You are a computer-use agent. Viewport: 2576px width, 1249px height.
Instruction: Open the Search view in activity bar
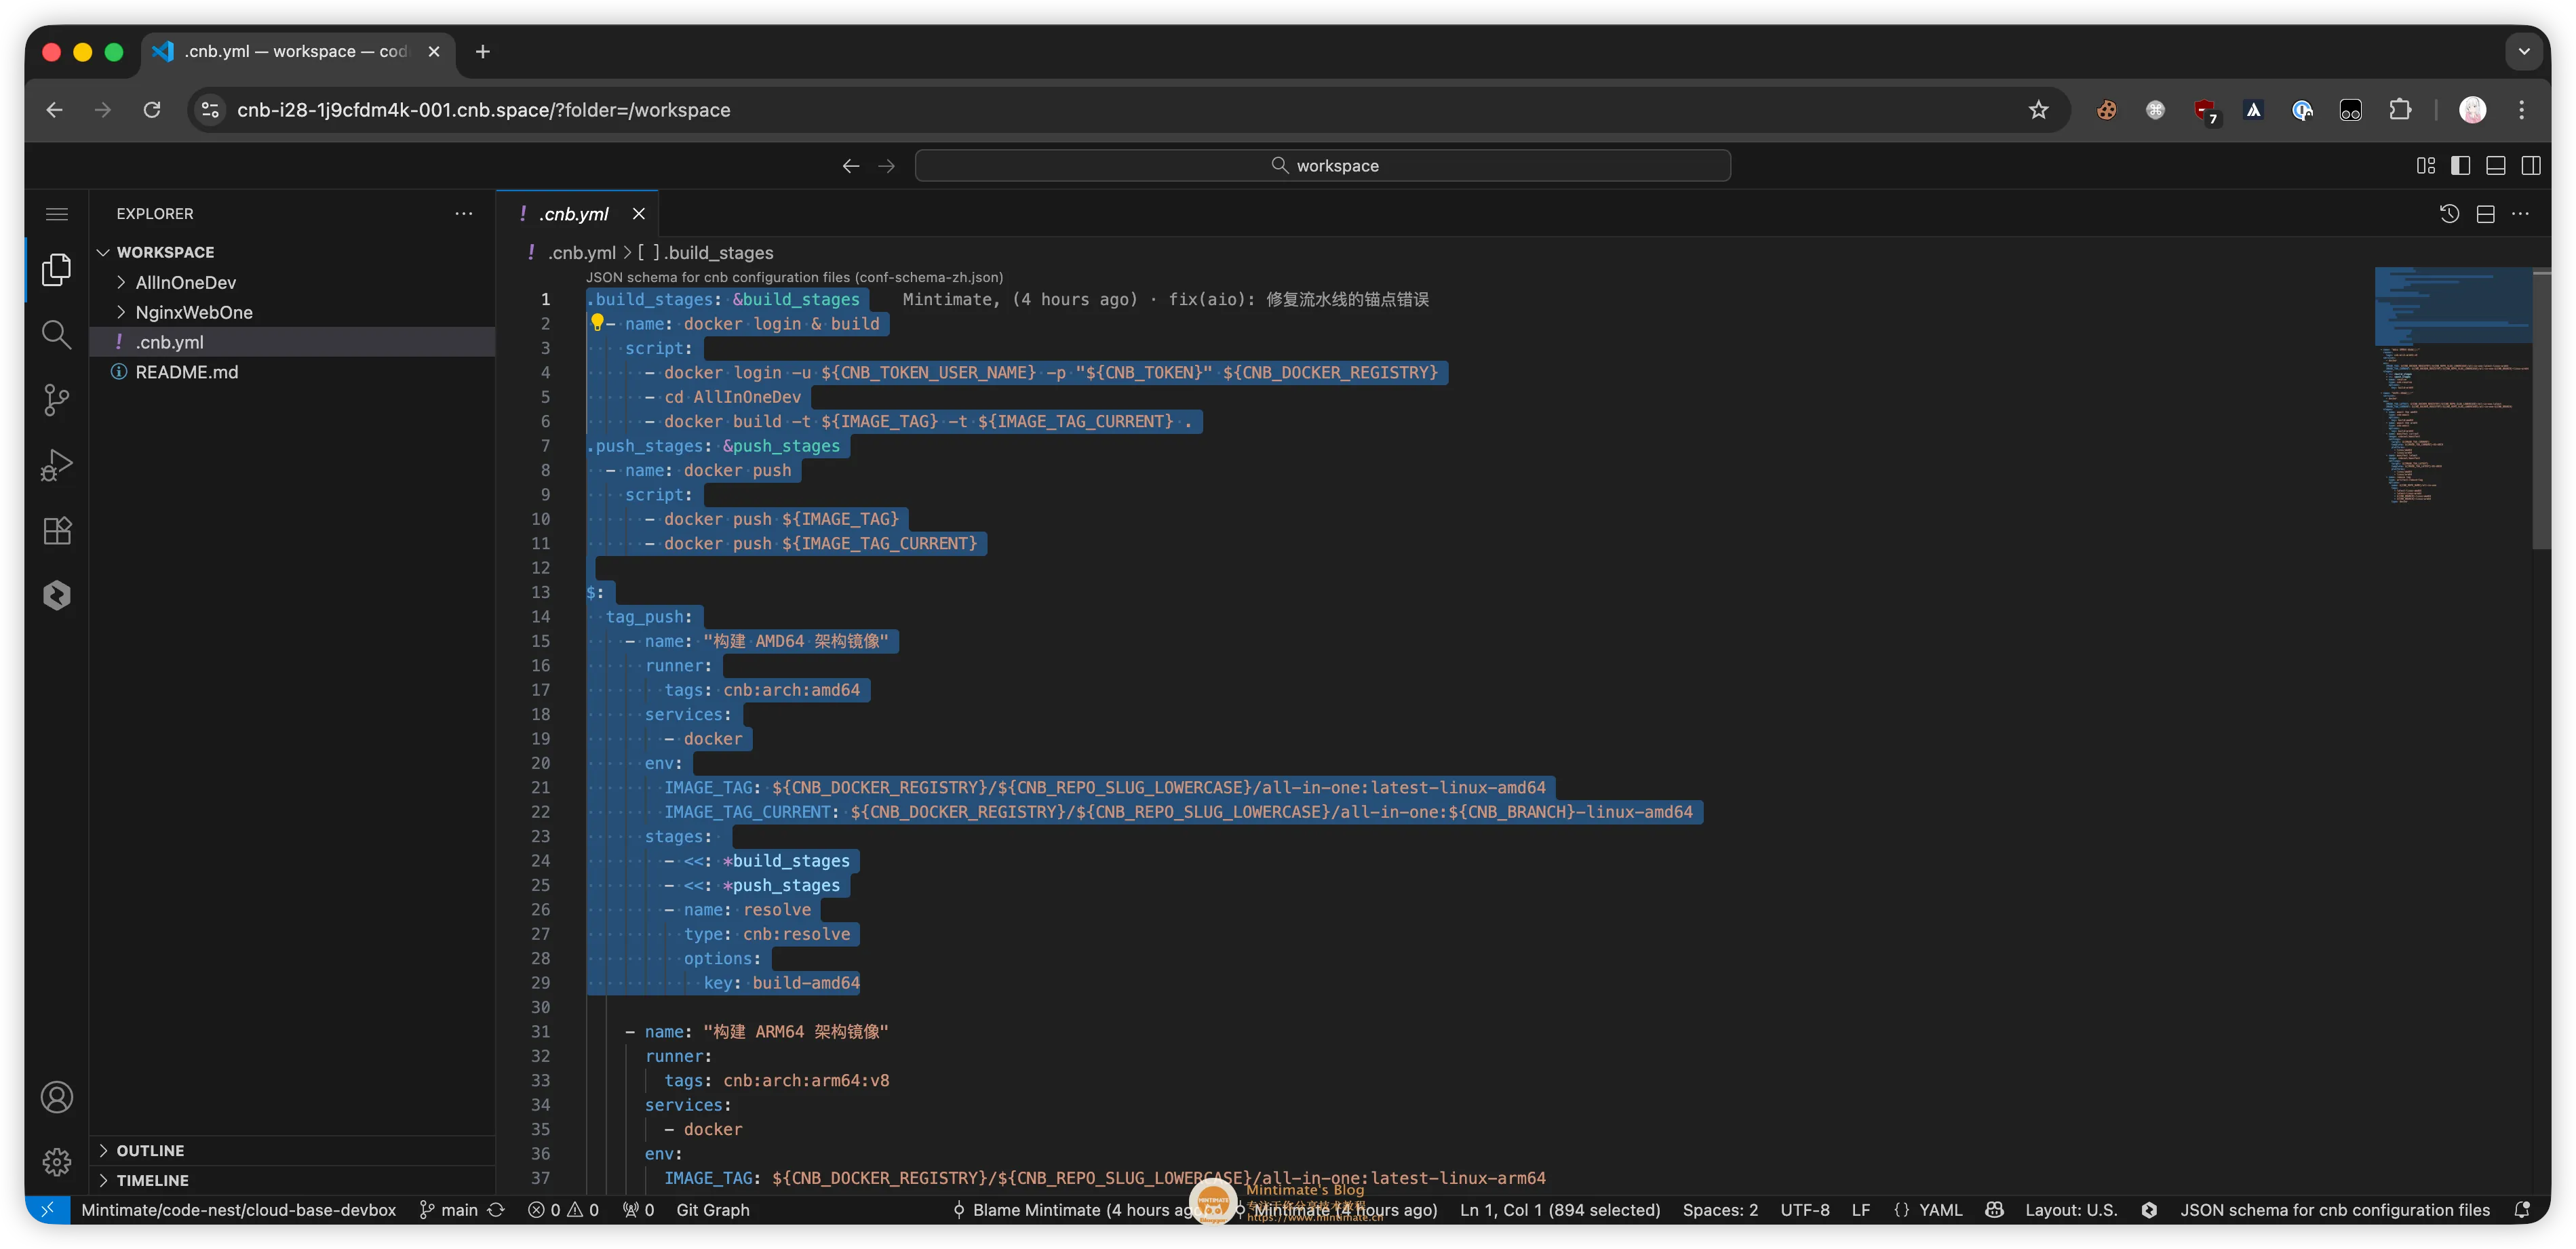[56, 334]
